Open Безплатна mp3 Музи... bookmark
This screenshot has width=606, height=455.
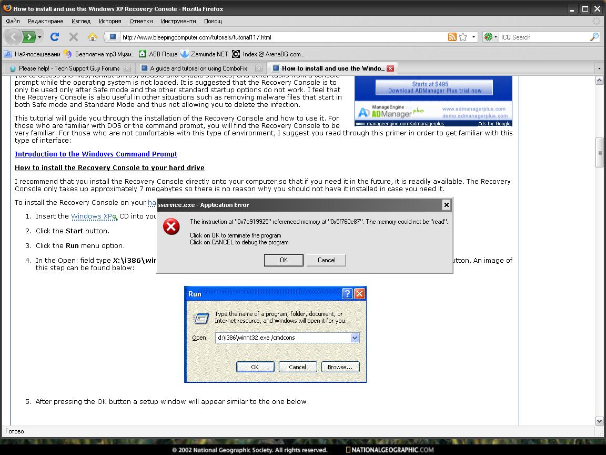click(x=99, y=54)
